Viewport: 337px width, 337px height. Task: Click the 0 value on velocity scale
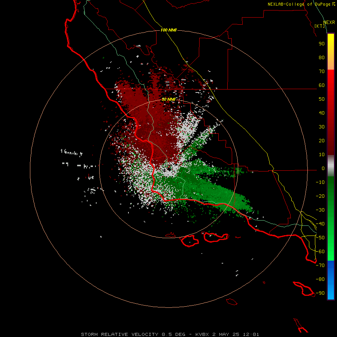323,168
